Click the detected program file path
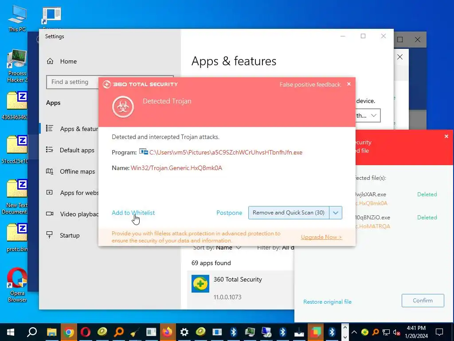Screen dimensions: 454x341 point(226,152)
